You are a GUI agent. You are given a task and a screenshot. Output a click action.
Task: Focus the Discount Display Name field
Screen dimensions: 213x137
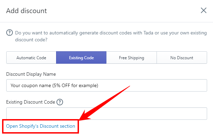tap(107, 85)
